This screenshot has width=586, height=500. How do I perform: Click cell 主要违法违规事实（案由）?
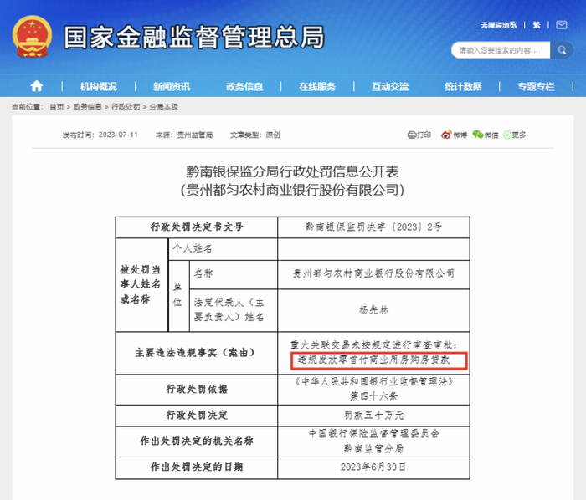point(197,353)
